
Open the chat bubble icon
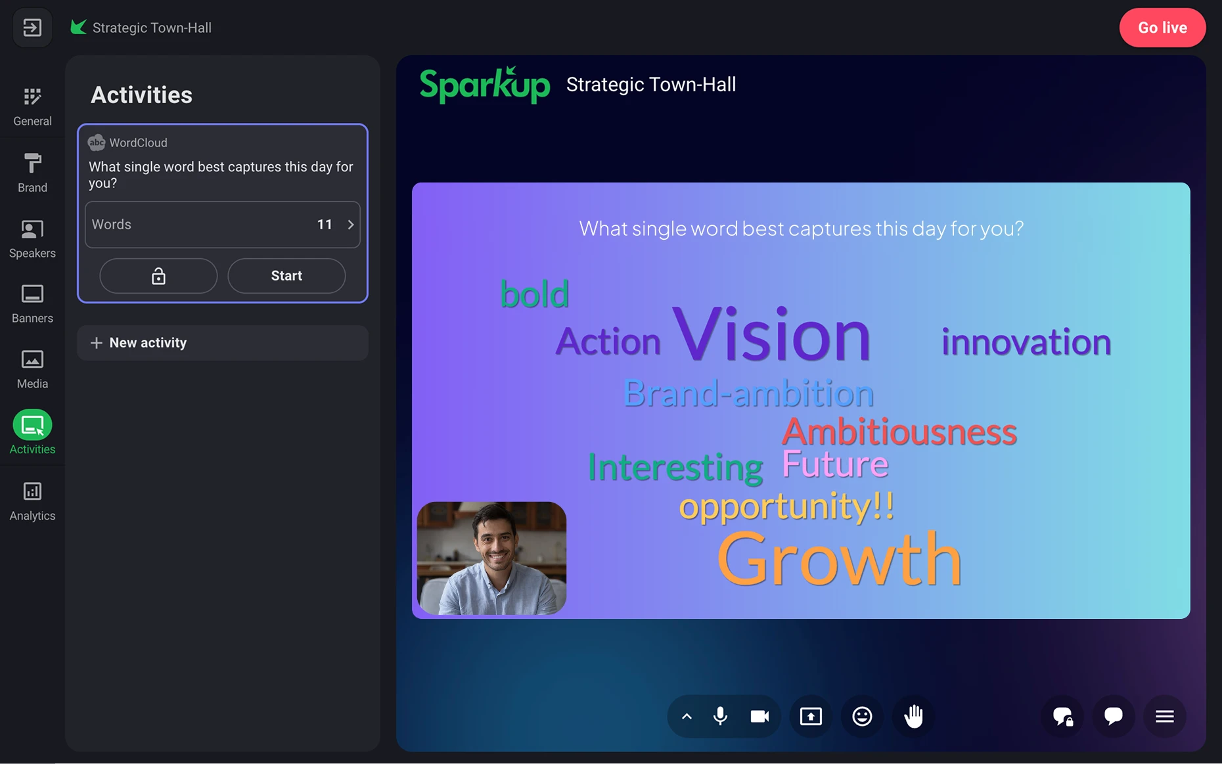tap(1113, 716)
